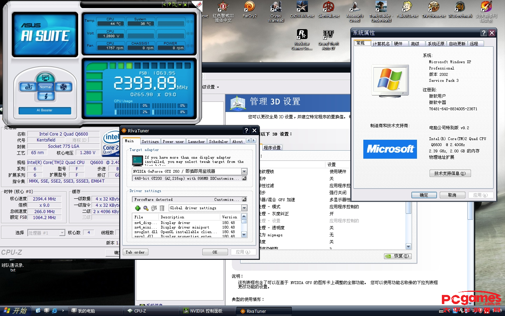Click the up arrow on RivaTuner file list scrollbar
Image resolution: width=505 pixels, height=316 pixels.
pos(244,216)
